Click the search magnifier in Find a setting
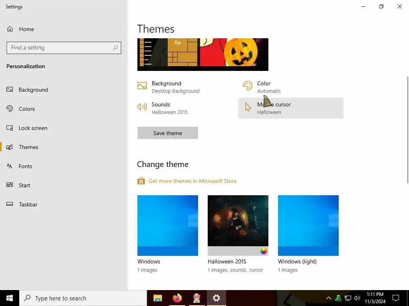This screenshot has height=306, width=409. click(115, 48)
